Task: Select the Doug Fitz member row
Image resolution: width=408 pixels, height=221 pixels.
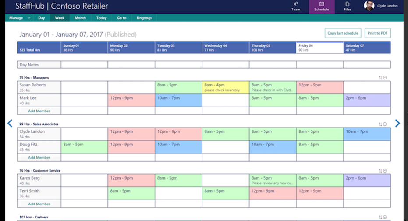Action: tap(39, 147)
